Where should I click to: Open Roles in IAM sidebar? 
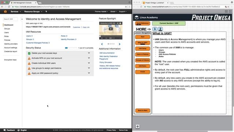(x=7, y=36)
